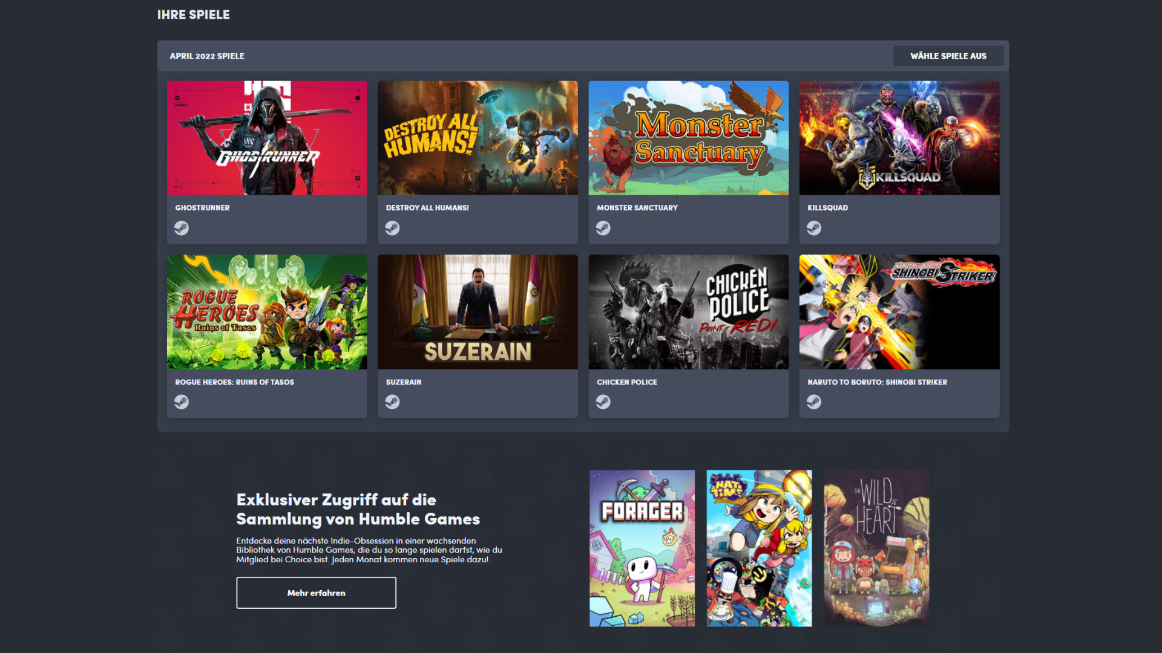Click the IHRE SPIELE heading

point(194,15)
